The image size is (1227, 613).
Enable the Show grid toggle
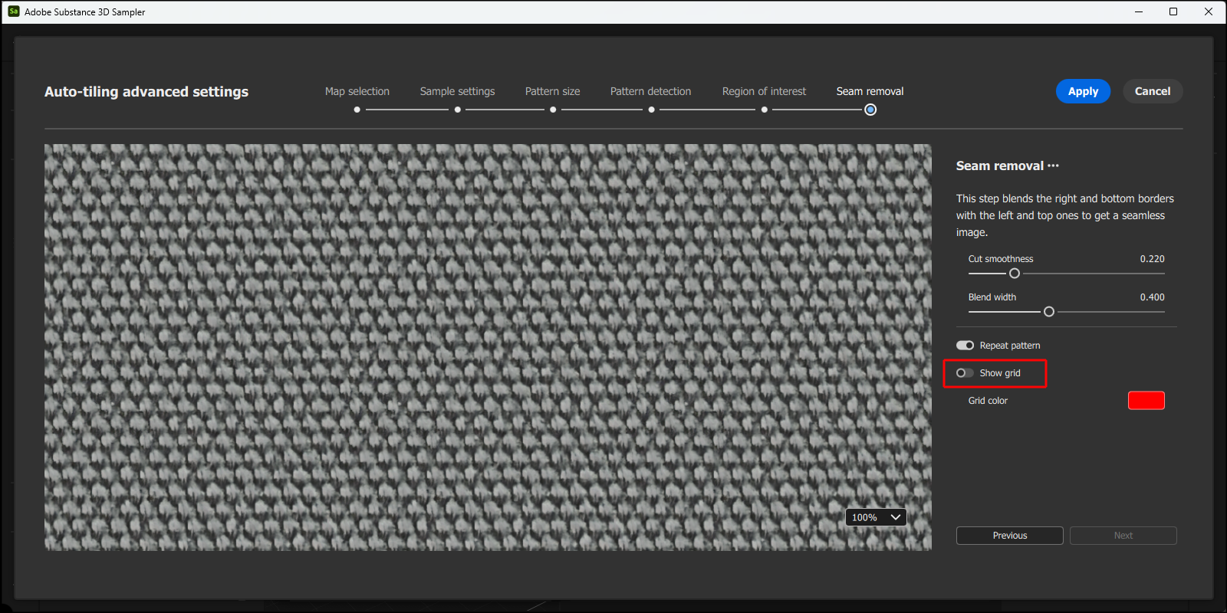(x=965, y=373)
